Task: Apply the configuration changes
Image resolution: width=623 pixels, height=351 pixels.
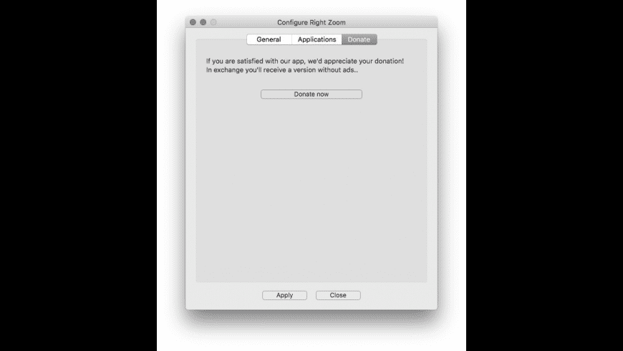Action: 284,295
